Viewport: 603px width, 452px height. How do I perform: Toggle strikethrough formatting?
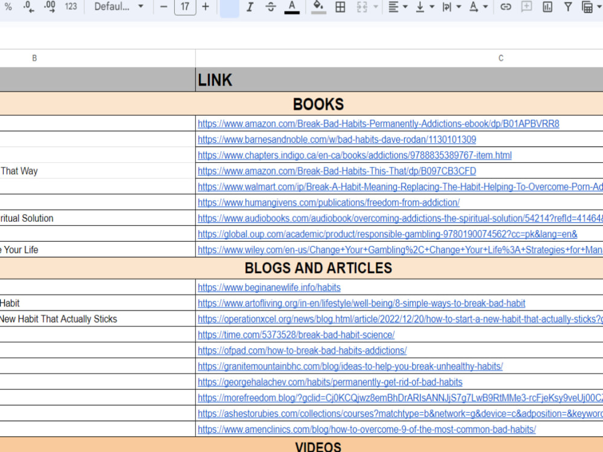(270, 7)
